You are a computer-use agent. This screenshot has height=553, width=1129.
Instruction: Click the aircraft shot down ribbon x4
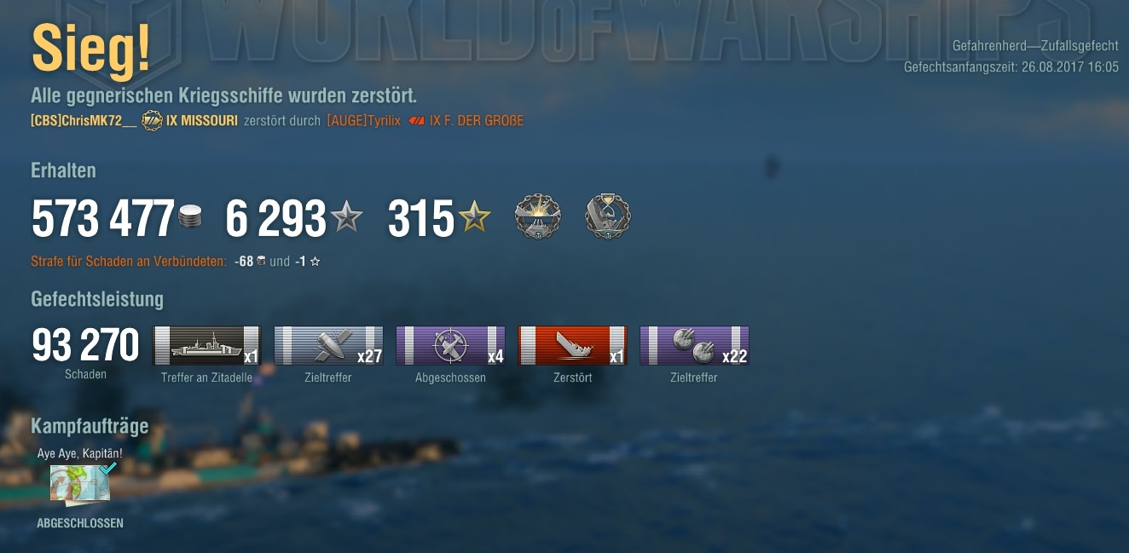(450, 346)
